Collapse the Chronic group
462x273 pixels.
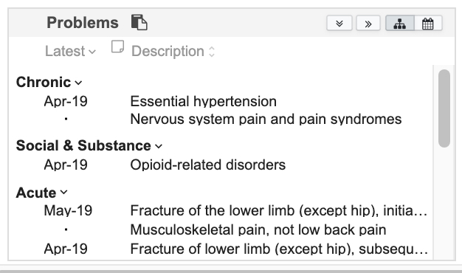coord(49,82)
